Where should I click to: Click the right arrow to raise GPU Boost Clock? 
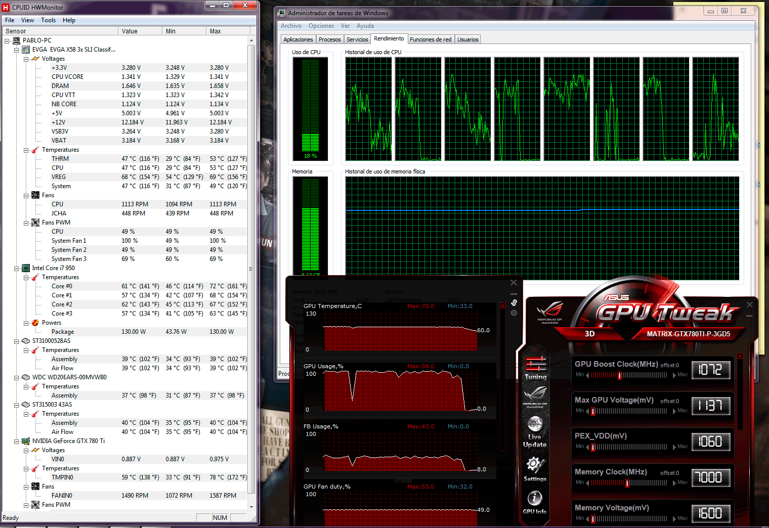pos(674,375)
